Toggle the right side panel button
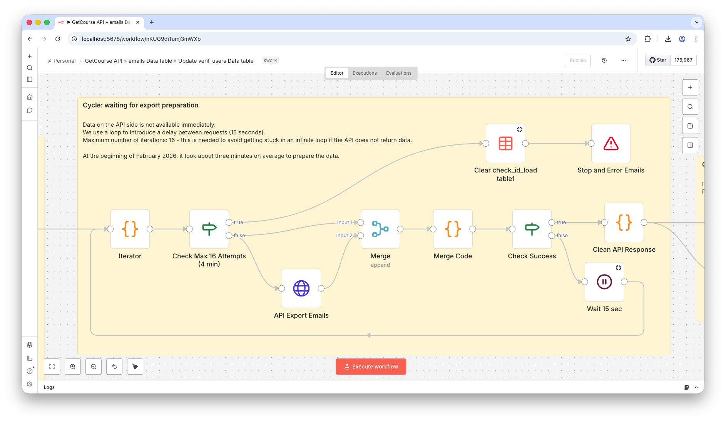726x422 pixels. [690, 145]
